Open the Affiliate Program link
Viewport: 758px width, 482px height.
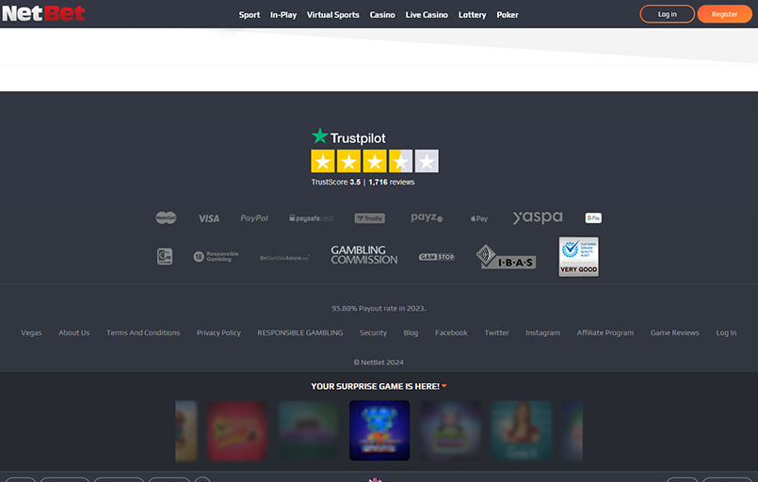click(605, 332)
